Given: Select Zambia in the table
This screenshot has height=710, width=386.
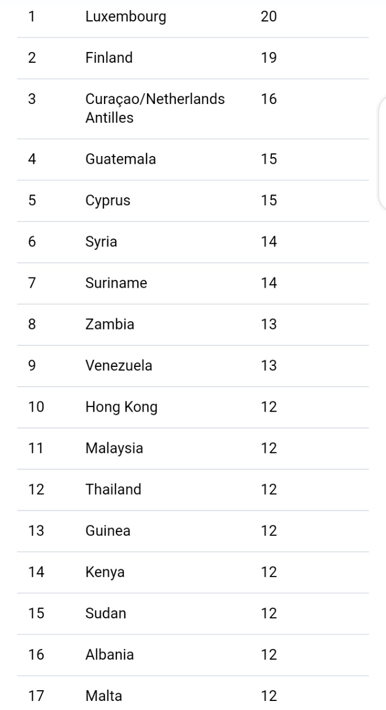Looking at the screenshot, I should pos(110,324).
